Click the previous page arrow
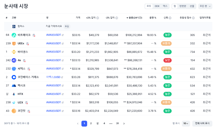Image resolution: width=215 pixels, height=128 pixels. (78, 124)
